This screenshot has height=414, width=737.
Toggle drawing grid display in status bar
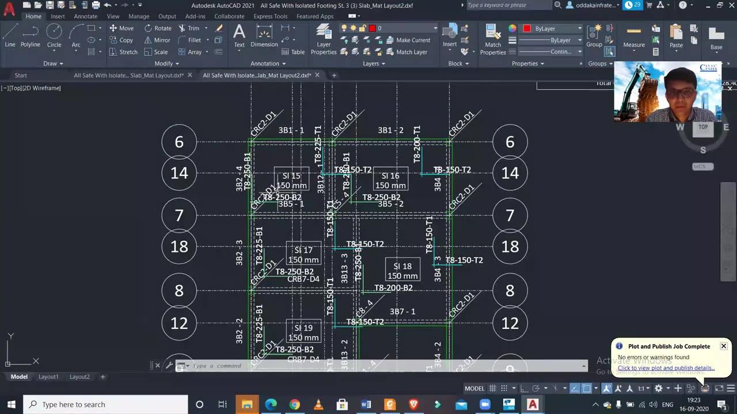(493, 389)
